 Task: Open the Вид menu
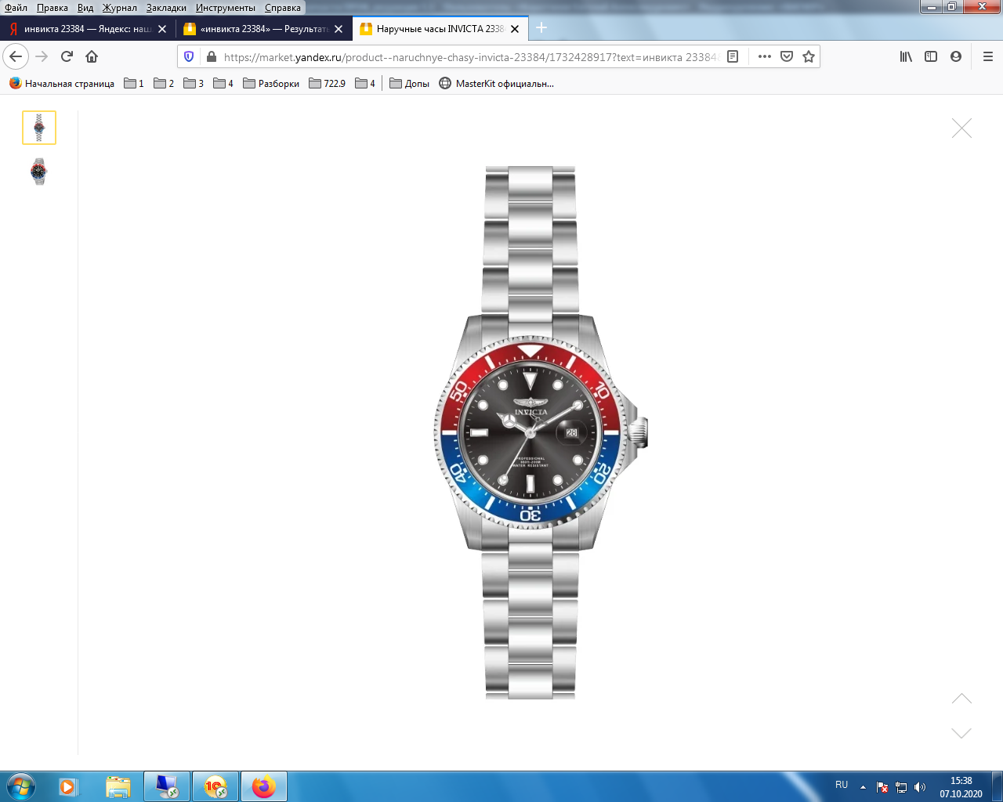pos(85,8)
